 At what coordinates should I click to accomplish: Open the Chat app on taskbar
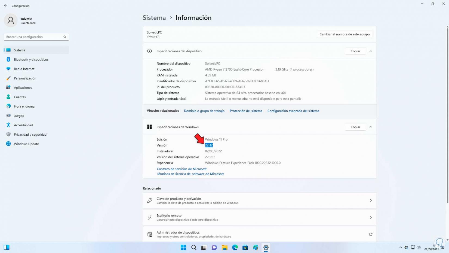(214, 248)
